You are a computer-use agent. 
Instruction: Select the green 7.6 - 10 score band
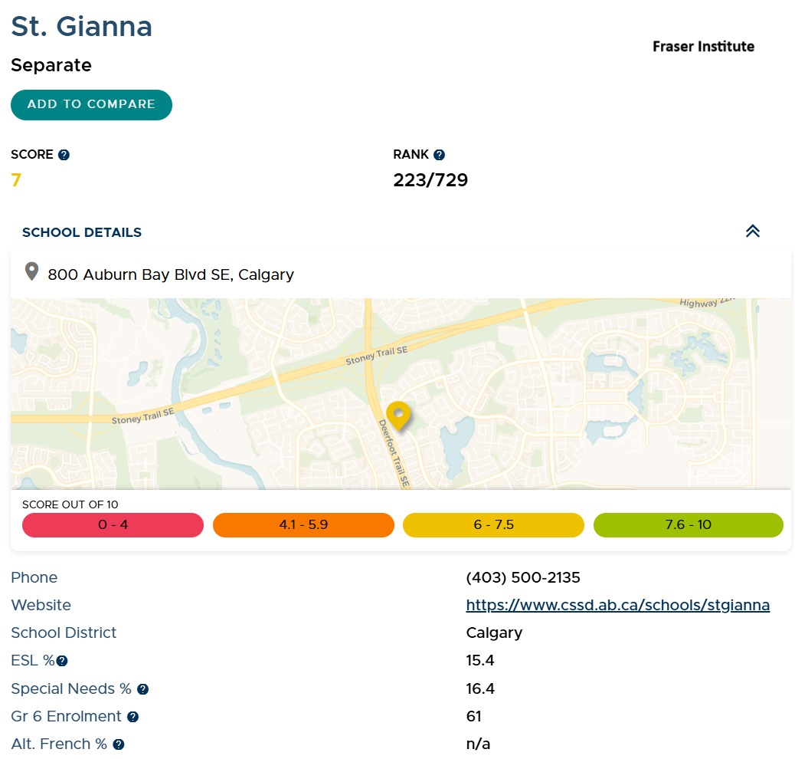tap(688, 525)
